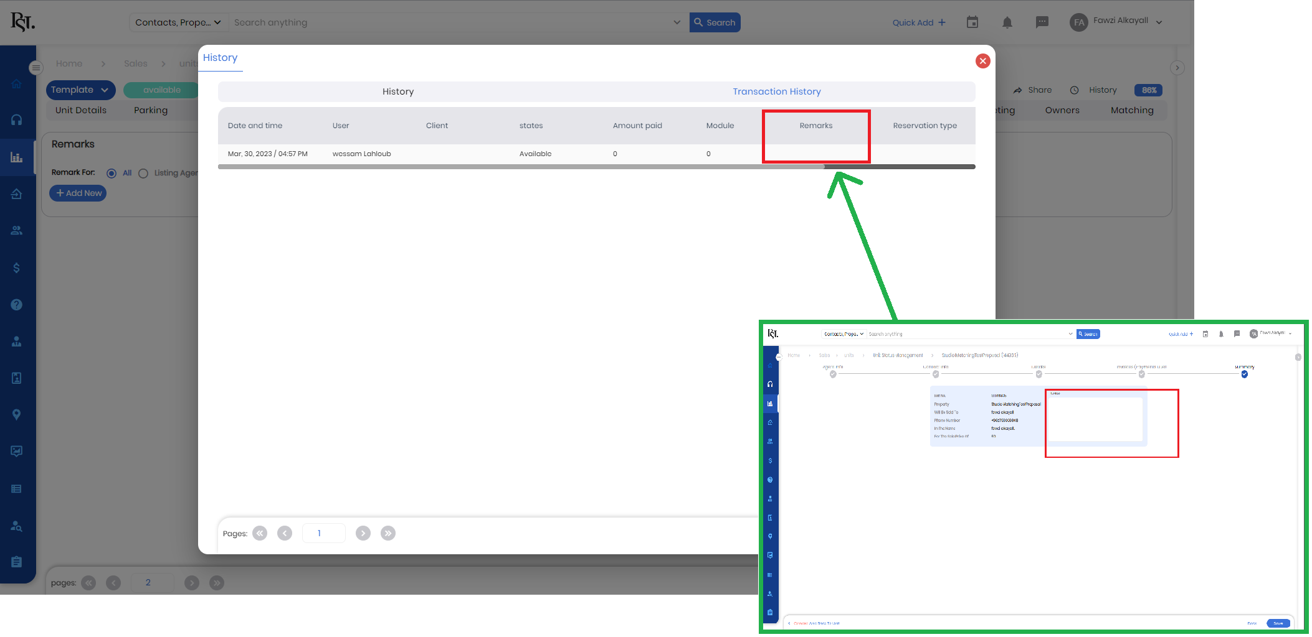Screen dimensions: 1312x637
Task: Select the Home icon in the sidebar
Action: click(x=17, y=83)
